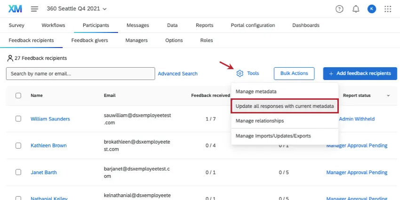400x200 pixels.
Task: Select the Options sub-tab
Action: click(174, 40)
